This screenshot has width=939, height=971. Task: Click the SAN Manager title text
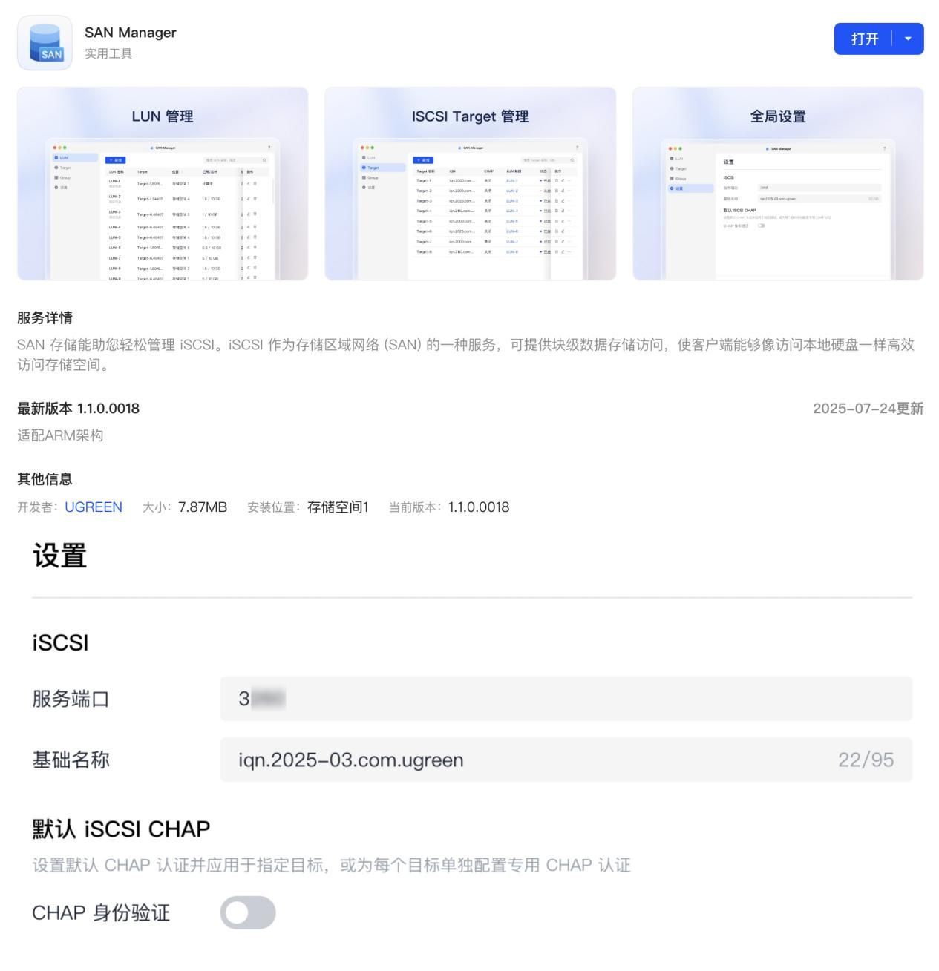(x=131, y=33)
